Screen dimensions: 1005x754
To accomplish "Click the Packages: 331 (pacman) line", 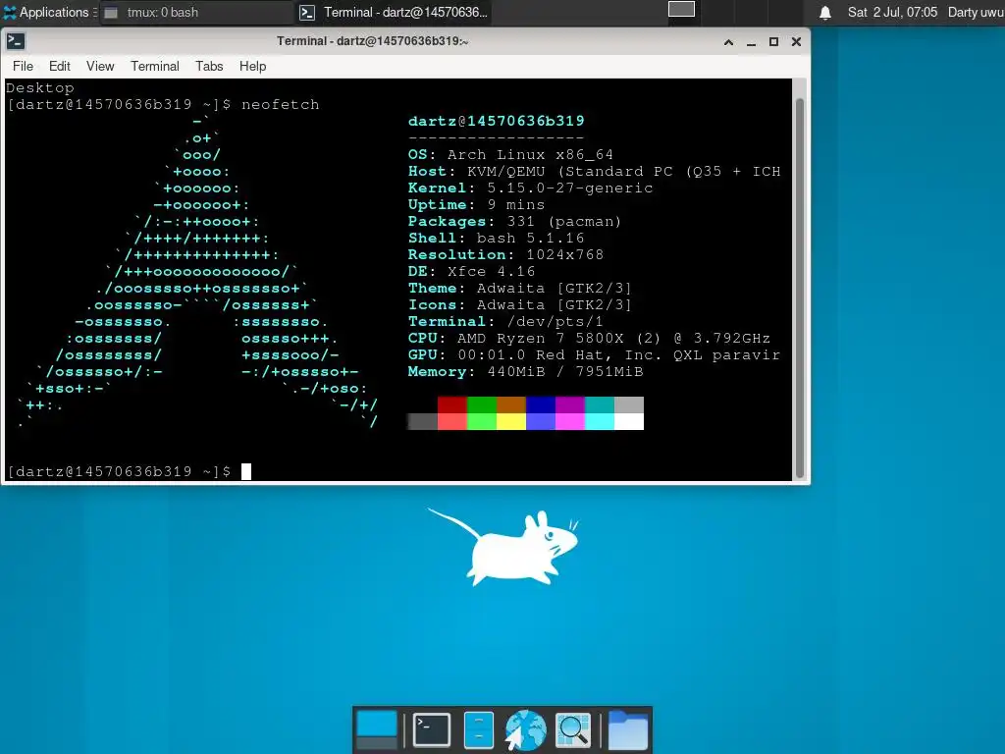I will coord(514,221).
